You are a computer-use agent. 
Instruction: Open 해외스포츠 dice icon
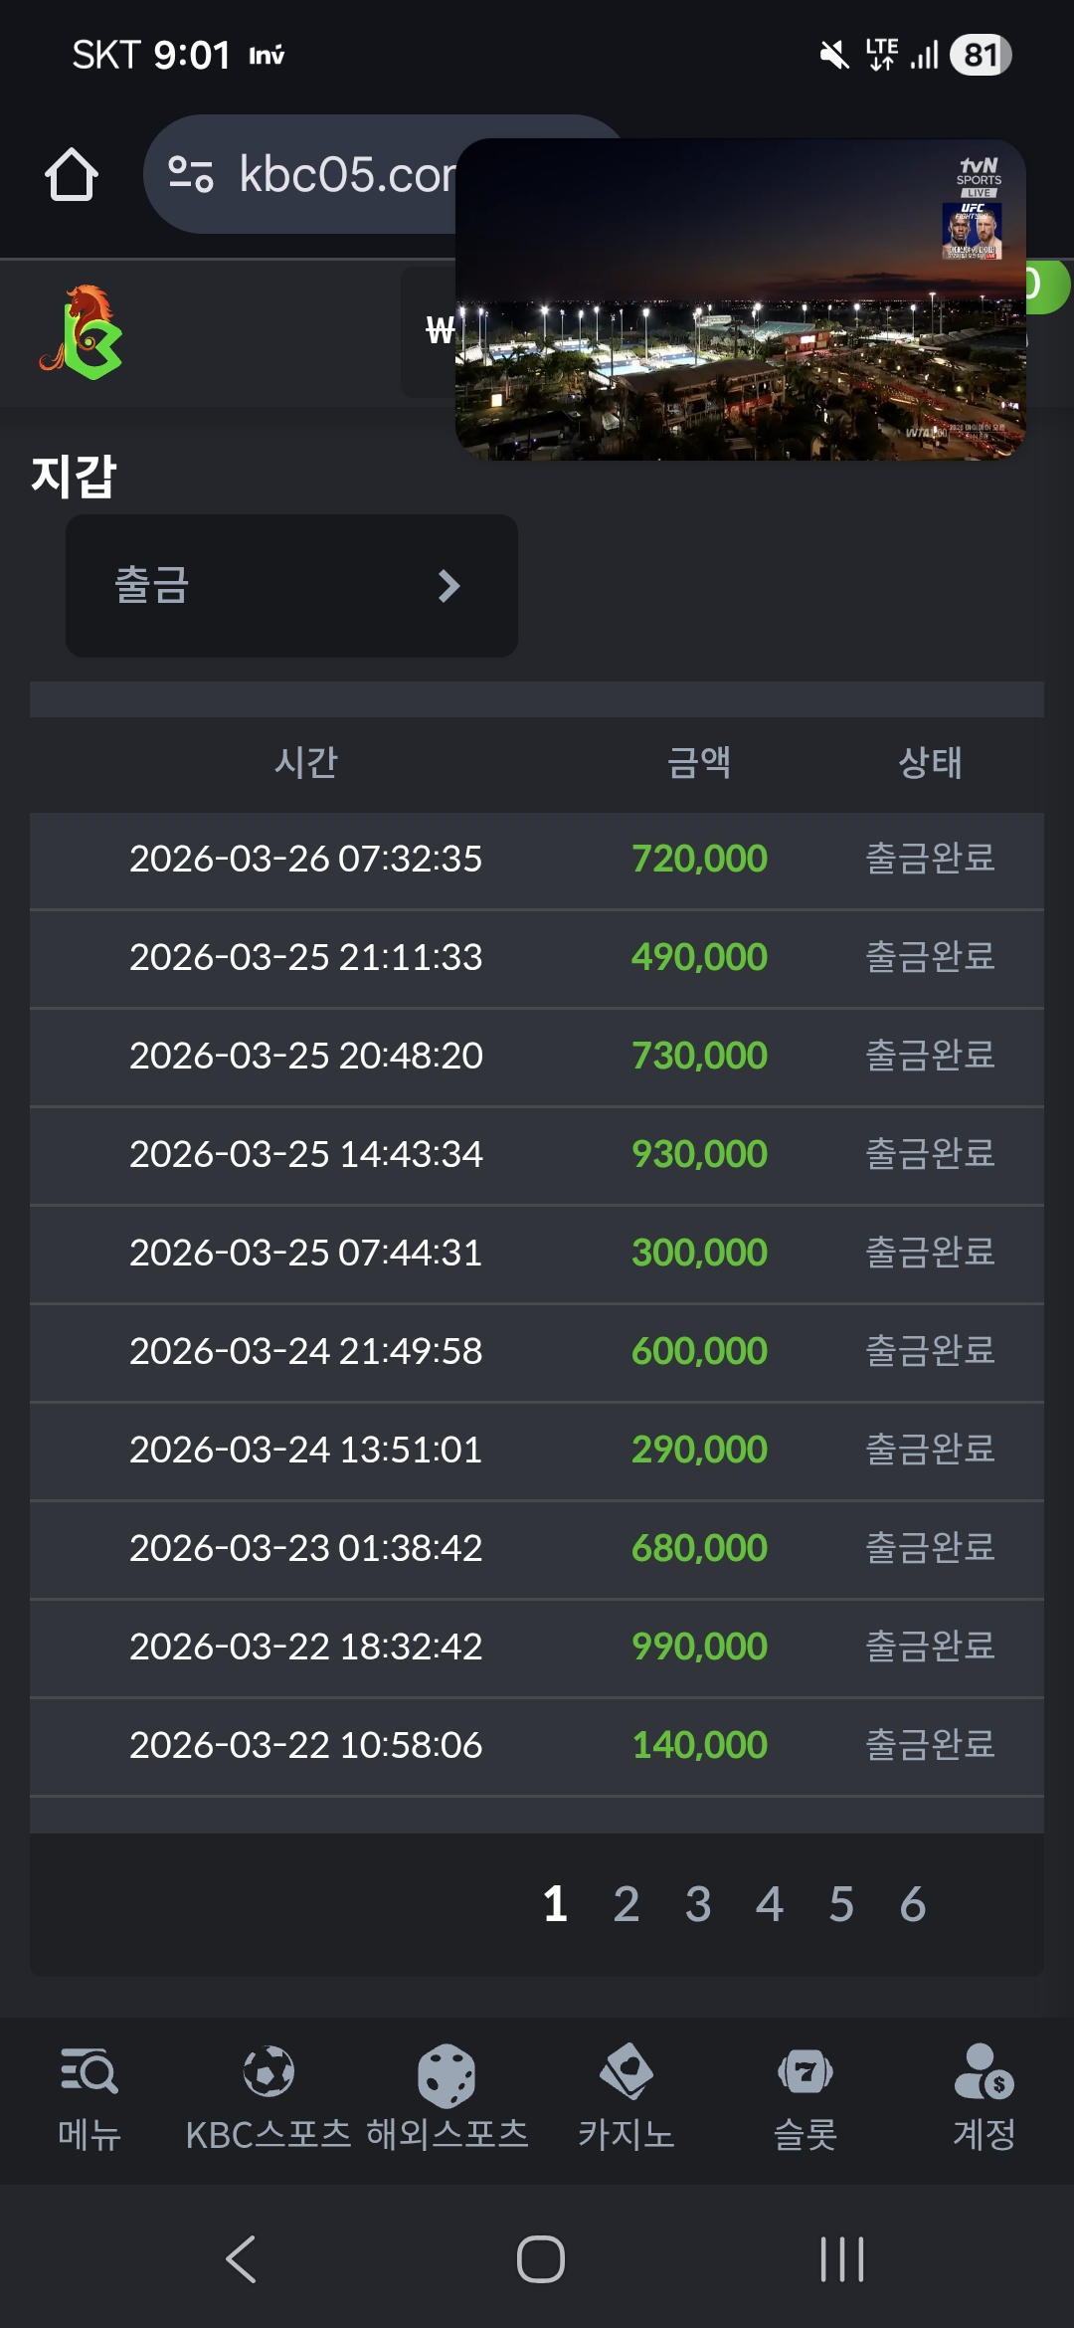(447, 2075)
